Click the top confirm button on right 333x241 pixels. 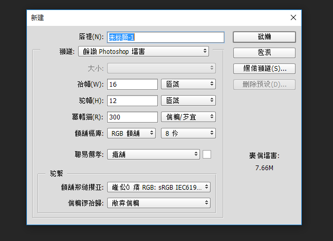coord(264,37)
